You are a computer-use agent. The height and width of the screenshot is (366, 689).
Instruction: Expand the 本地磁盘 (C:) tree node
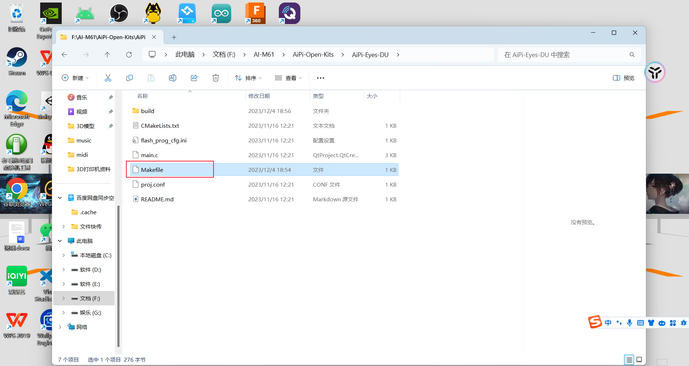pyautogui.click(x=64, y=255)
